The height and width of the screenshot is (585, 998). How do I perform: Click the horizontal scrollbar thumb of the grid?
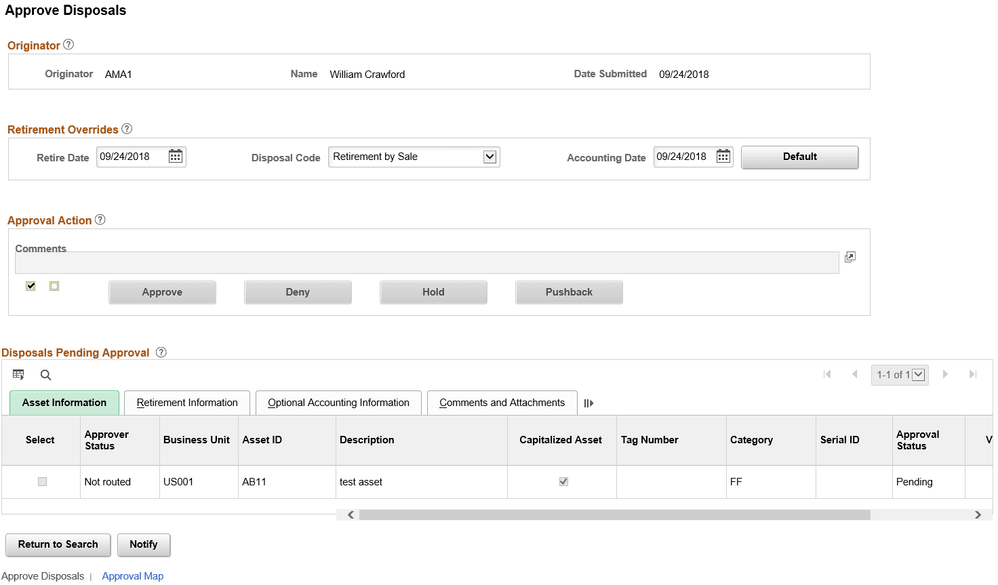(x=615, y=515)
